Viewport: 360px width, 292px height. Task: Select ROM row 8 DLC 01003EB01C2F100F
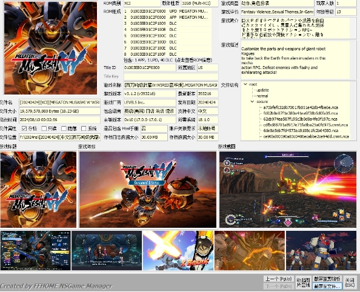167,54
